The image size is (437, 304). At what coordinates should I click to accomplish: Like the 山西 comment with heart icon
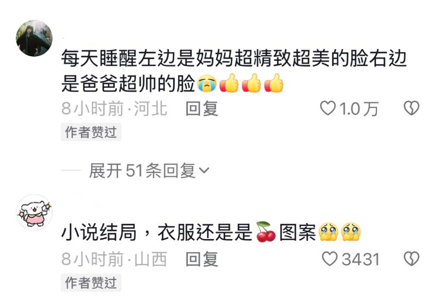(x=330, y=259)
